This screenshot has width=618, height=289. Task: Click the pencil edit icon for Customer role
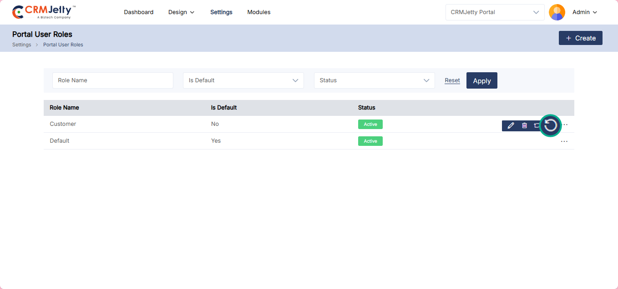511,125
